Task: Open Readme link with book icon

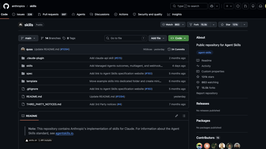Action: coord(204,61)
